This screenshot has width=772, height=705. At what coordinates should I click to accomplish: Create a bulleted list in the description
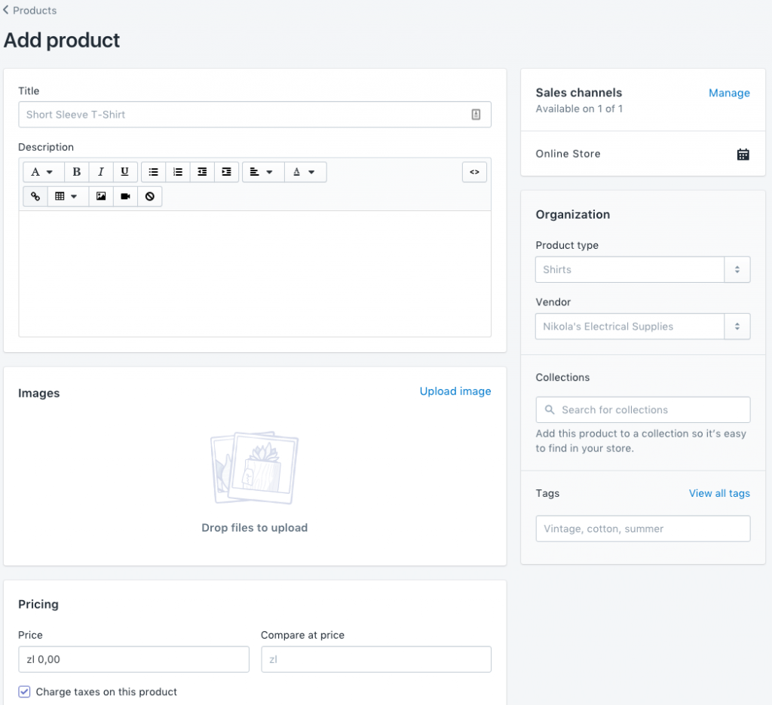pyautogui.click(x=153, y=172)
